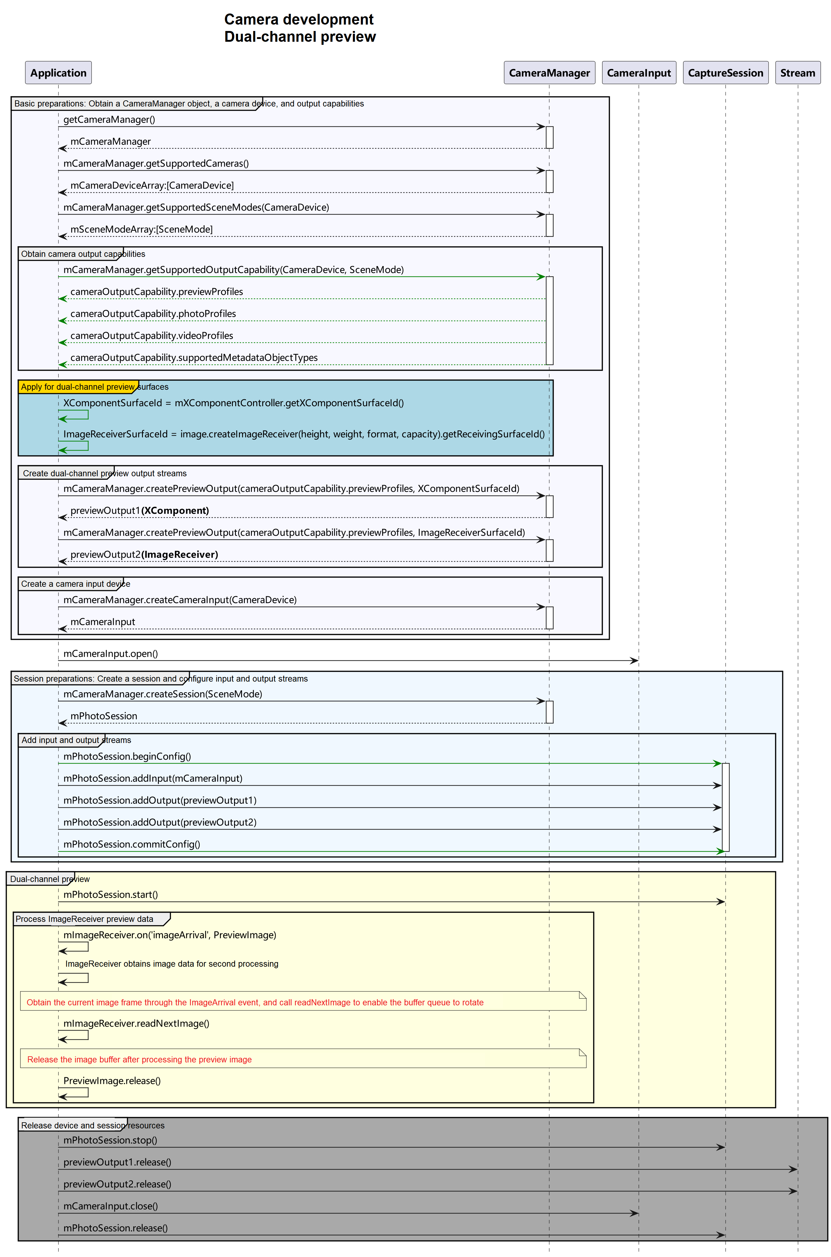Click cameraOutputCapability.previewProfiles return label
Viewport: 831px width, 1257px height.
point(156,292)
